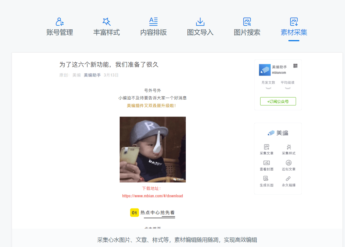Image resolution: width=345 pixels, height=247 pixels.
Task: Show the QR code for 美编助手
Action: click(295, 66)
